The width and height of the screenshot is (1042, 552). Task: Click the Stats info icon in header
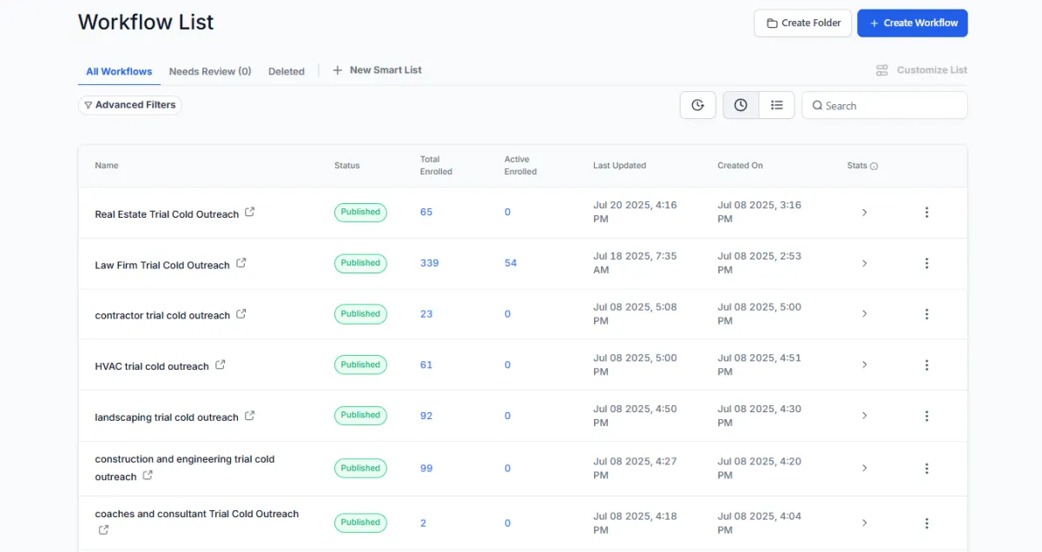point(874,166)
